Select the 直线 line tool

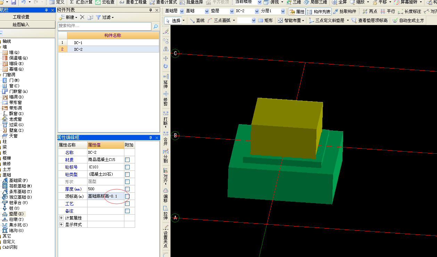tap(197, 21)
